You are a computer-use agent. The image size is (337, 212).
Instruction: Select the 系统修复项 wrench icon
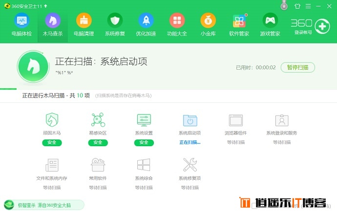click(x=190, y=165)
